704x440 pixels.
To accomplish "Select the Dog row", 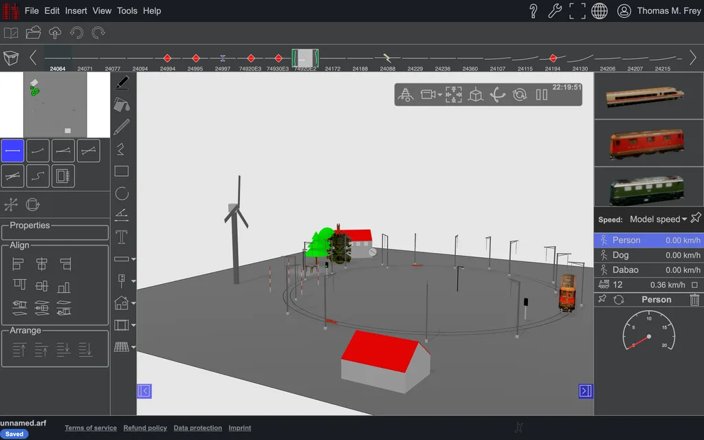I will click(x=648, y=255).
